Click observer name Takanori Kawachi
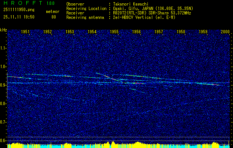 (130, 4)
